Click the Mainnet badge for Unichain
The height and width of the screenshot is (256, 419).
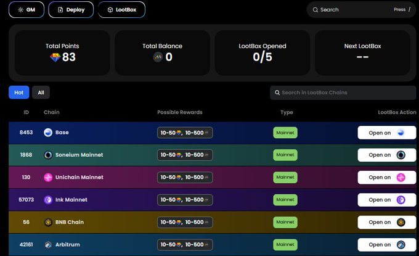tap(285, 177)
